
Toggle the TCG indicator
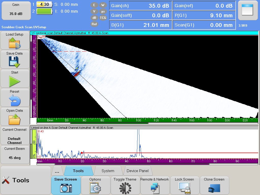point(103,18)
